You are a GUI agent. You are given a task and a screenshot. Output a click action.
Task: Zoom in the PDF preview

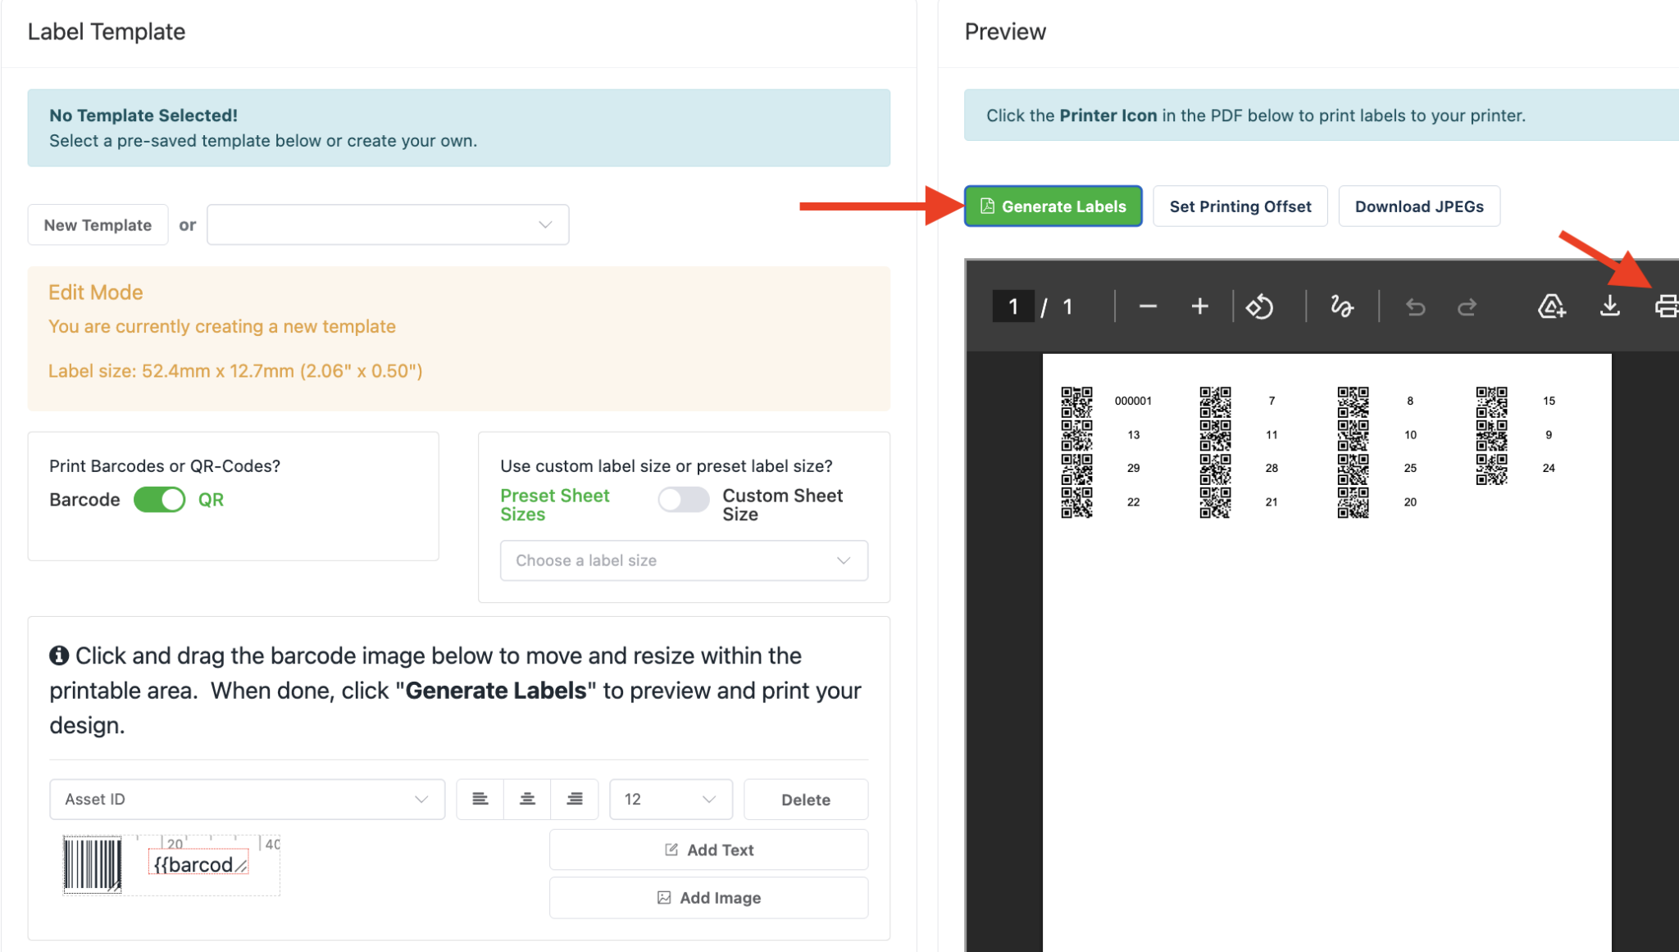[x=1200, y=306]
